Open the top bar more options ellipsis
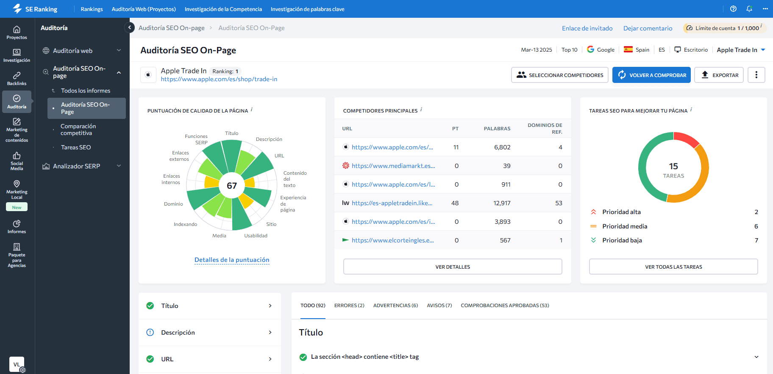This screenshot has height=374, width=773. coord(765,9)
